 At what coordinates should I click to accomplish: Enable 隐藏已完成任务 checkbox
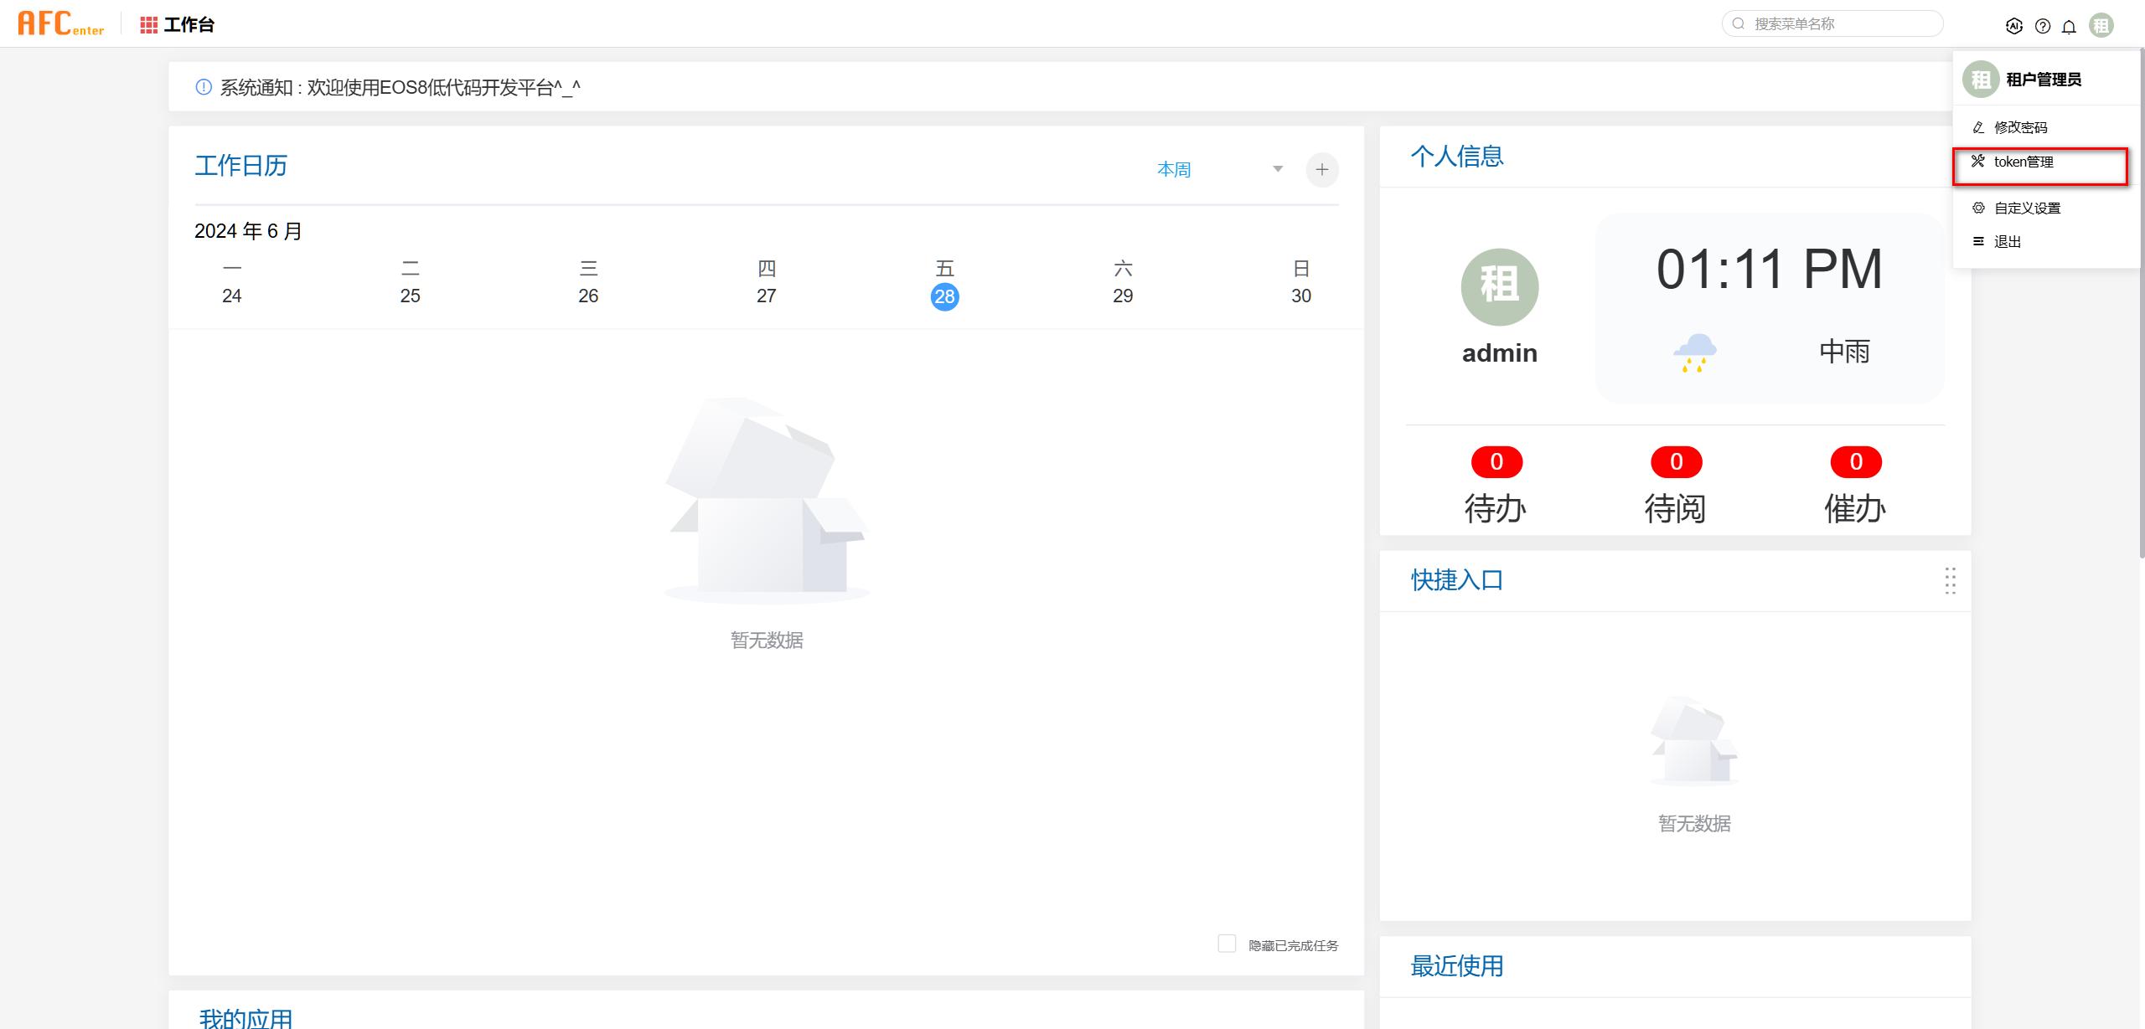[1227, 944]
